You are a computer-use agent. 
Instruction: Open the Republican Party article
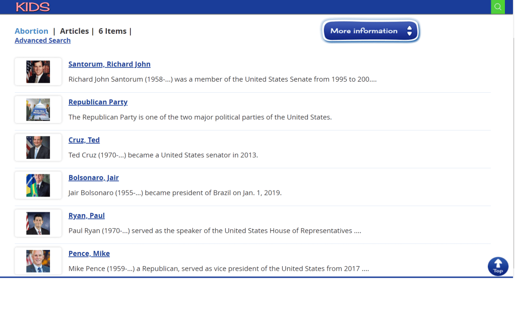tap(98, 102)
